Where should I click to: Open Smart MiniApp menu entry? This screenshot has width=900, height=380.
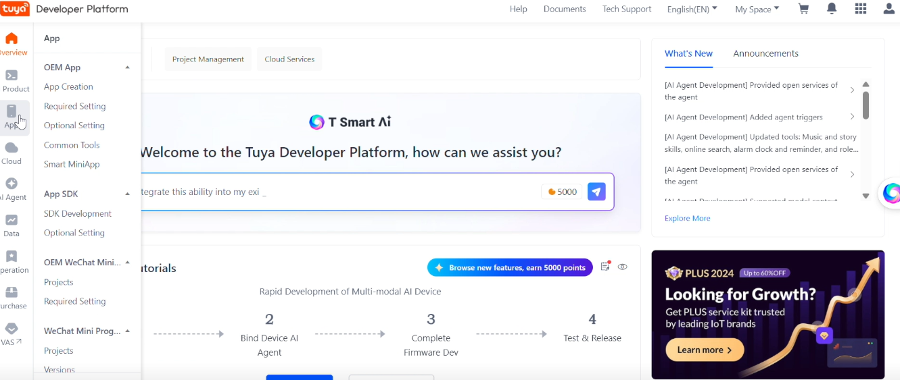[x=72, y=164]
